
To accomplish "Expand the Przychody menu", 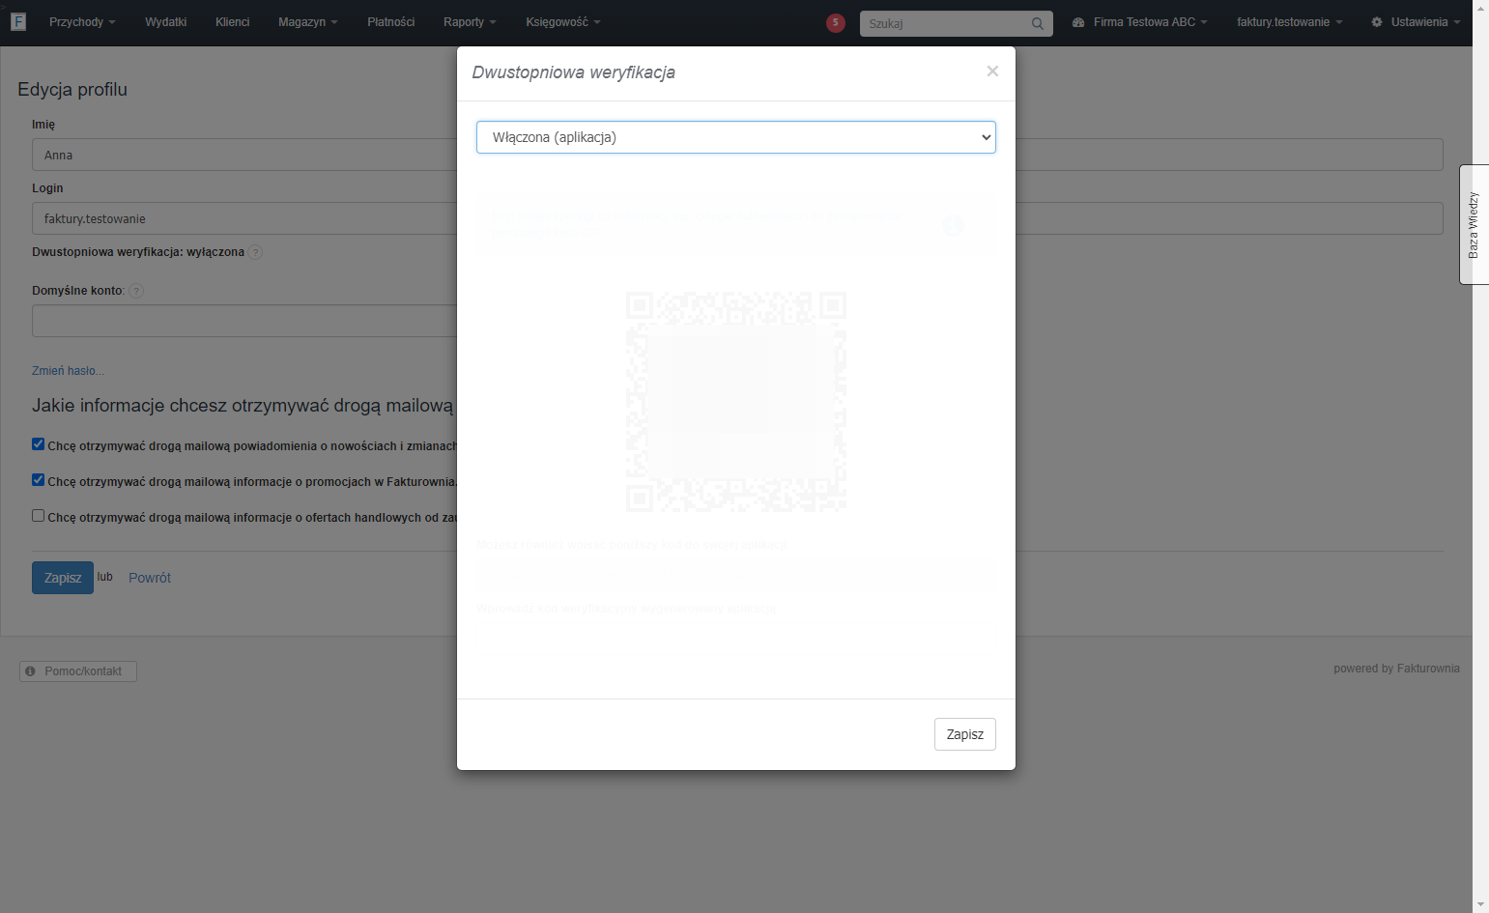I will 82,22.
